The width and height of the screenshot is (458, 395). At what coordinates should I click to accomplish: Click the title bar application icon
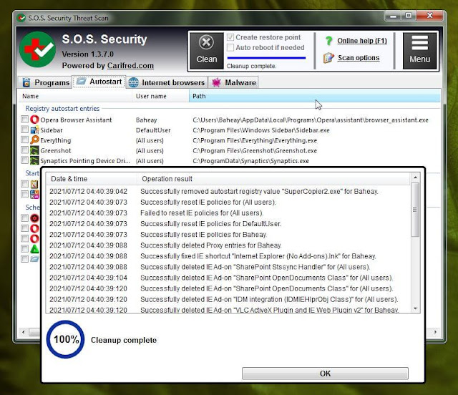[21, 18]
